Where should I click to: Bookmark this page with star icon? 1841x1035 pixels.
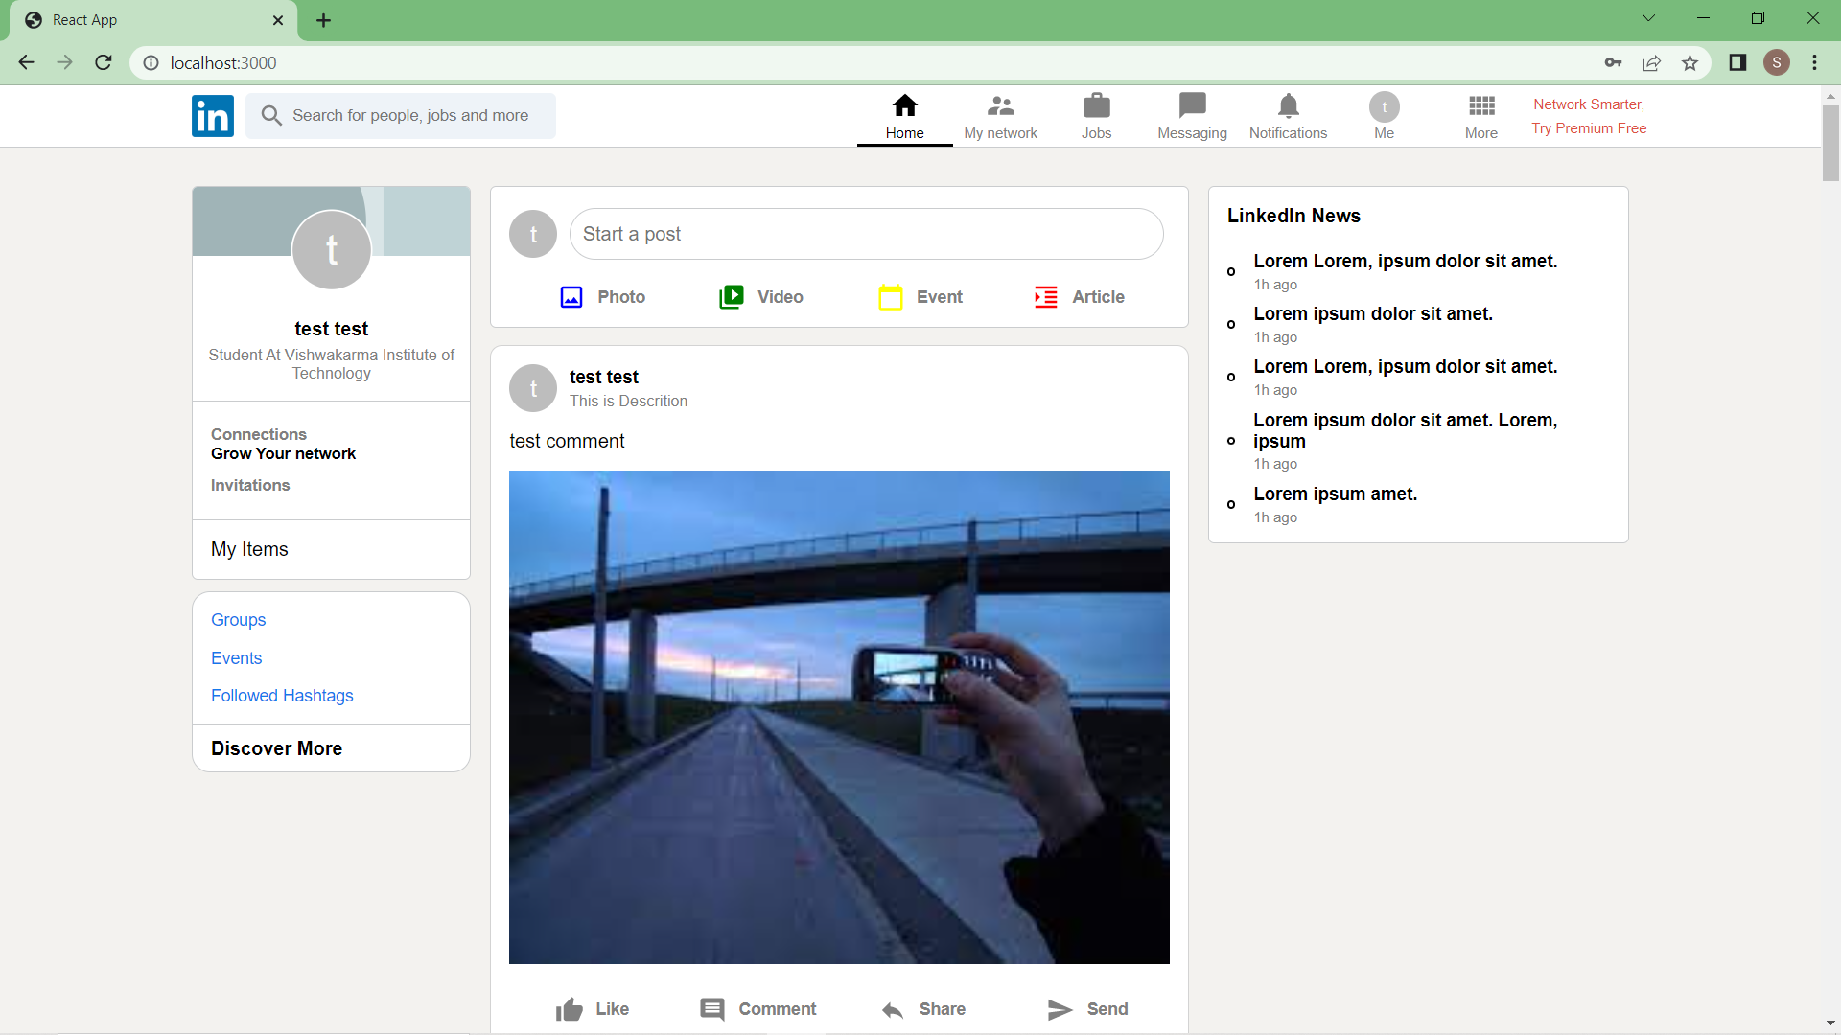1690,63
